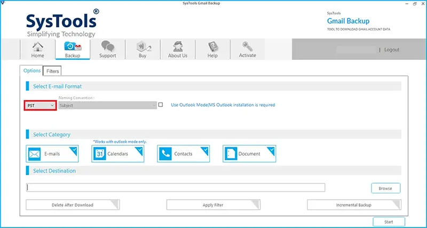This screenshot has height=228, width=427.
Task: Click the Select E-mail Format heading
Action: click(58, 87)
